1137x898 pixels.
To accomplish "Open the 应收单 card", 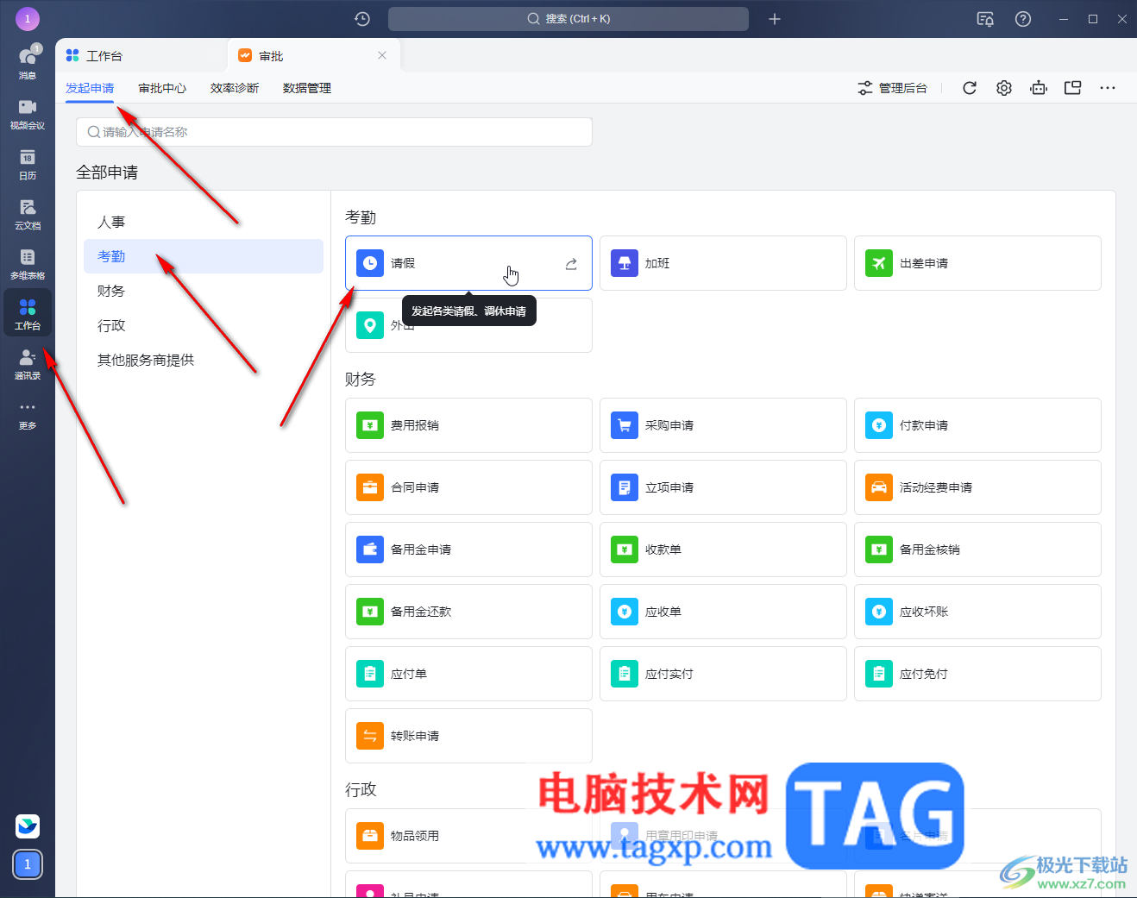I will pos(723,612).
